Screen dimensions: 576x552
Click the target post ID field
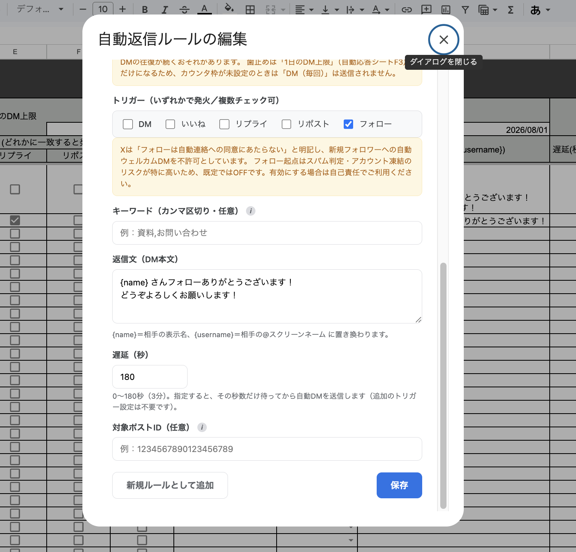[267, 449]
